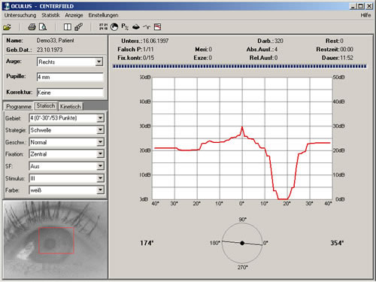Click the Korrektur field showing Keine
Viewport: 376px width, 282px height.
coord(70,92)
